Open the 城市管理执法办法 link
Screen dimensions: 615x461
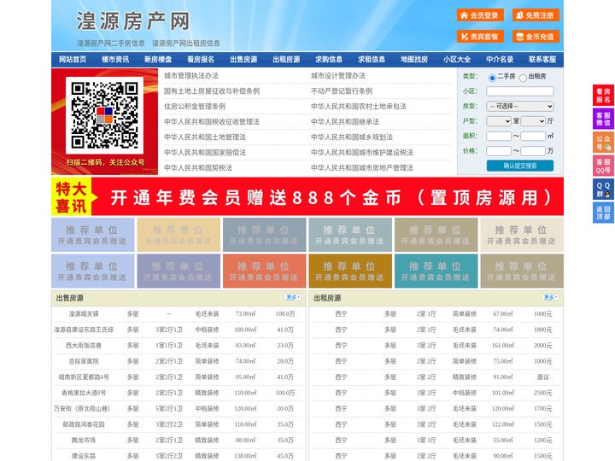click(x=191, y=76)
